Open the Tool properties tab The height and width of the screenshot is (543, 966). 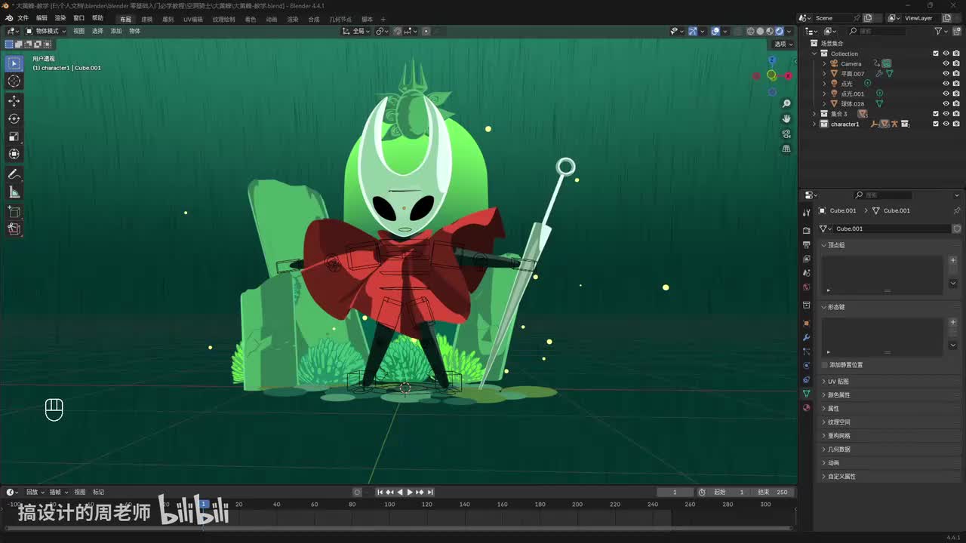(x=806, y=213)
